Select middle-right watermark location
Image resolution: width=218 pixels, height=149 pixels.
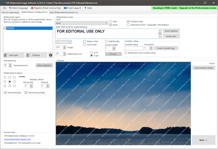[x=14, y=82]
